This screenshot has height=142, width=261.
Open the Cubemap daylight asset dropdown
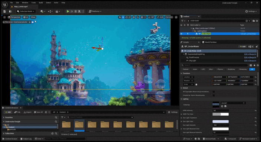pyautogui.click(x=233, y=103)
